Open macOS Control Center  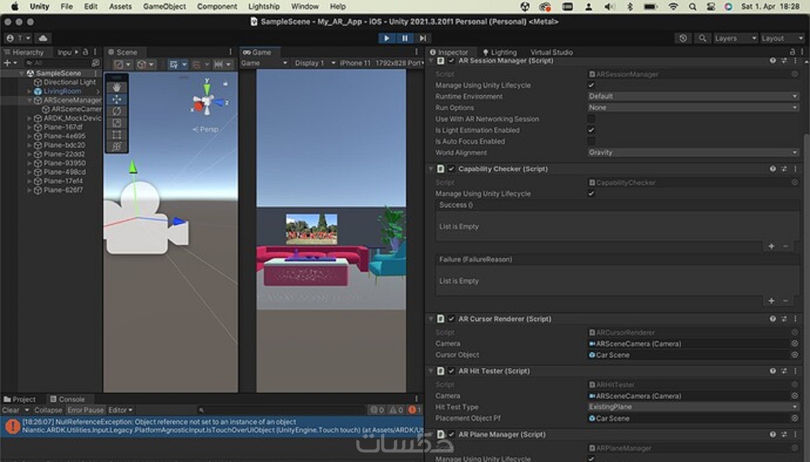[710, 7]
